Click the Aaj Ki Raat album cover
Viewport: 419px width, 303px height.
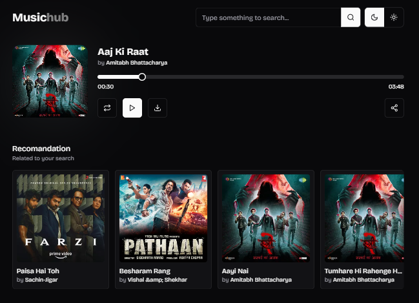tap(50, 81)
